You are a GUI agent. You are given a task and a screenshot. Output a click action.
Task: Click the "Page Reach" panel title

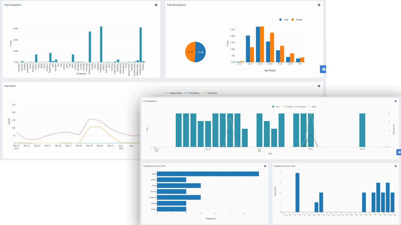pyautogui.click(x=10, y=86)
